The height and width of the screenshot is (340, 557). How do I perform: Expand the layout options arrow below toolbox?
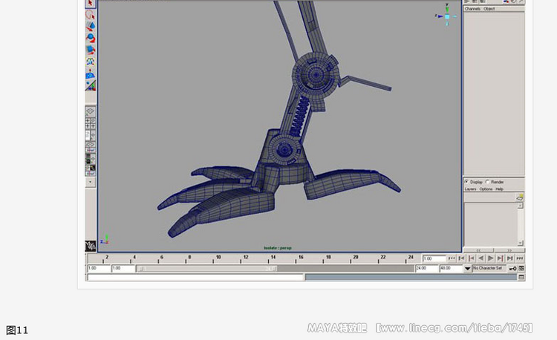[90, 182]
